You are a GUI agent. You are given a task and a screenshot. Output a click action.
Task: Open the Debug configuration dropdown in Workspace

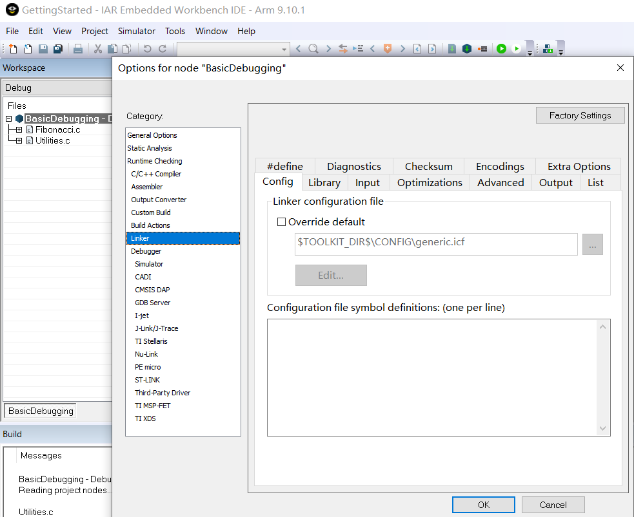click(57, 88)
